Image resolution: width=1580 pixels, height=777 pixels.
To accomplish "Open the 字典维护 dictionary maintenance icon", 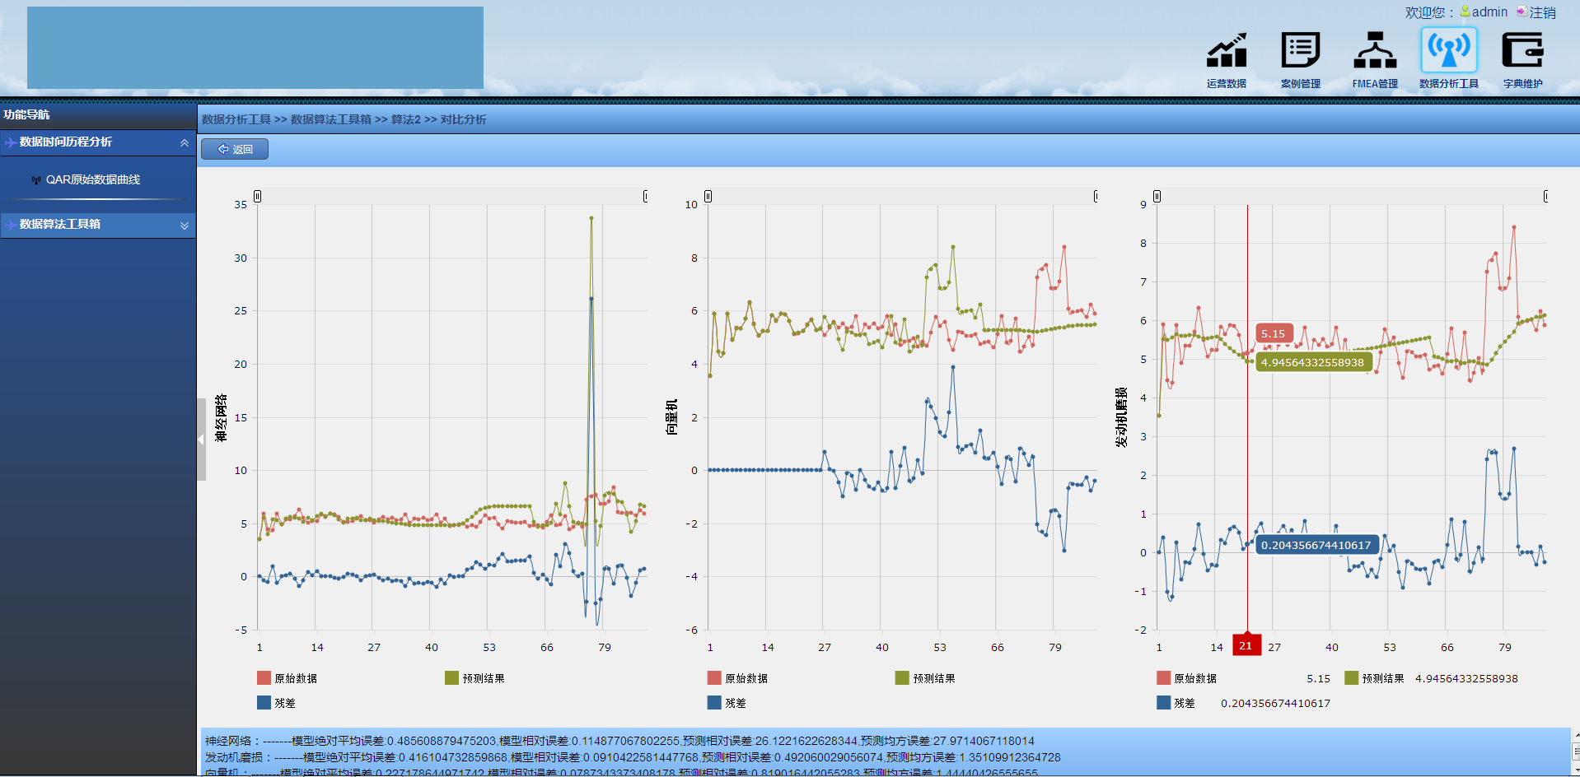I will coord(1522,52).
